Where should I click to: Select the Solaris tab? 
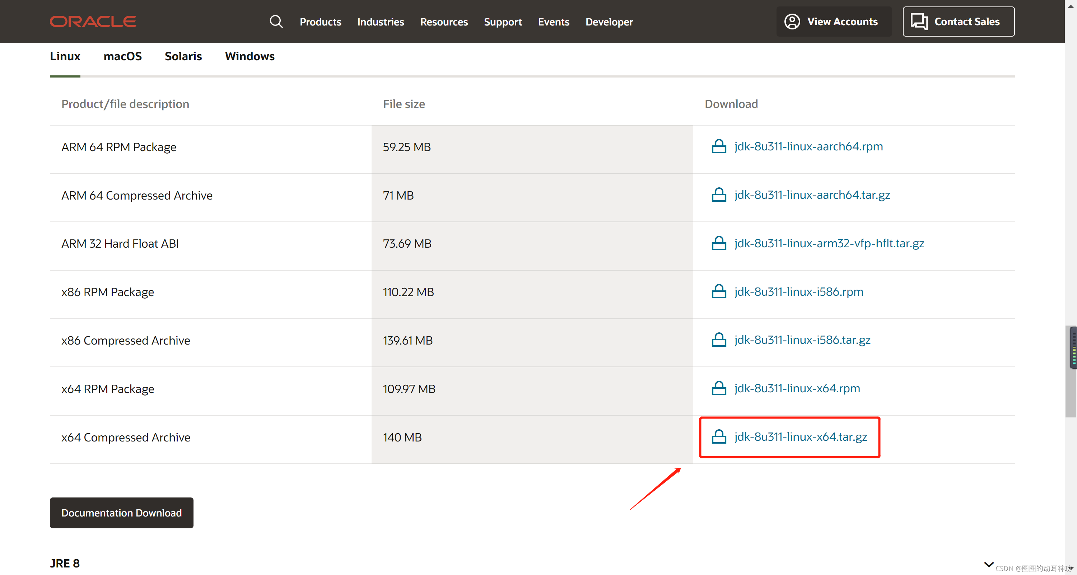183,56
